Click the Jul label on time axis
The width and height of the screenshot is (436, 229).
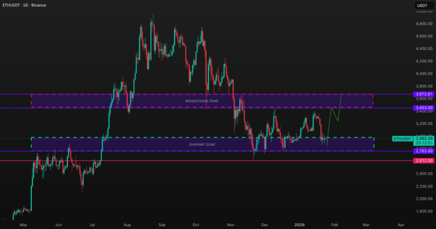92,225
